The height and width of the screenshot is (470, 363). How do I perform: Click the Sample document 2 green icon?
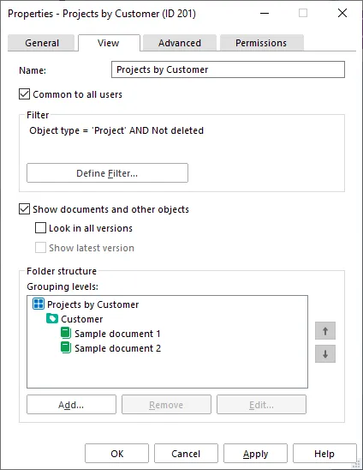66,347
